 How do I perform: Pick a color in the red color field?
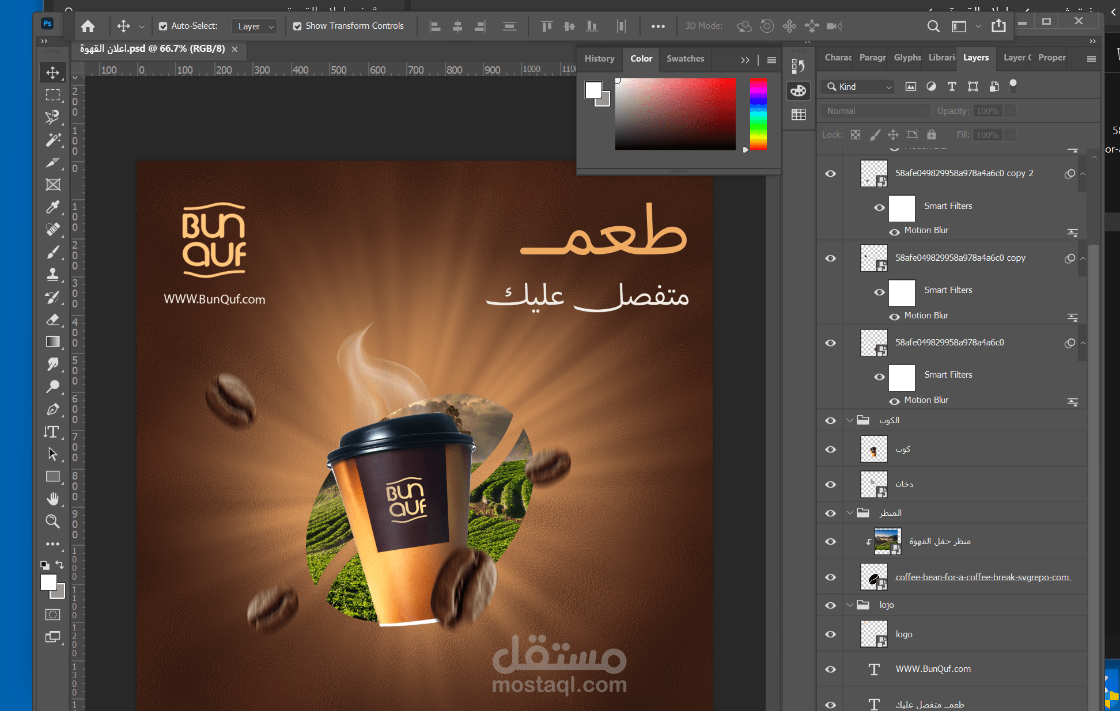coord(675,114)
